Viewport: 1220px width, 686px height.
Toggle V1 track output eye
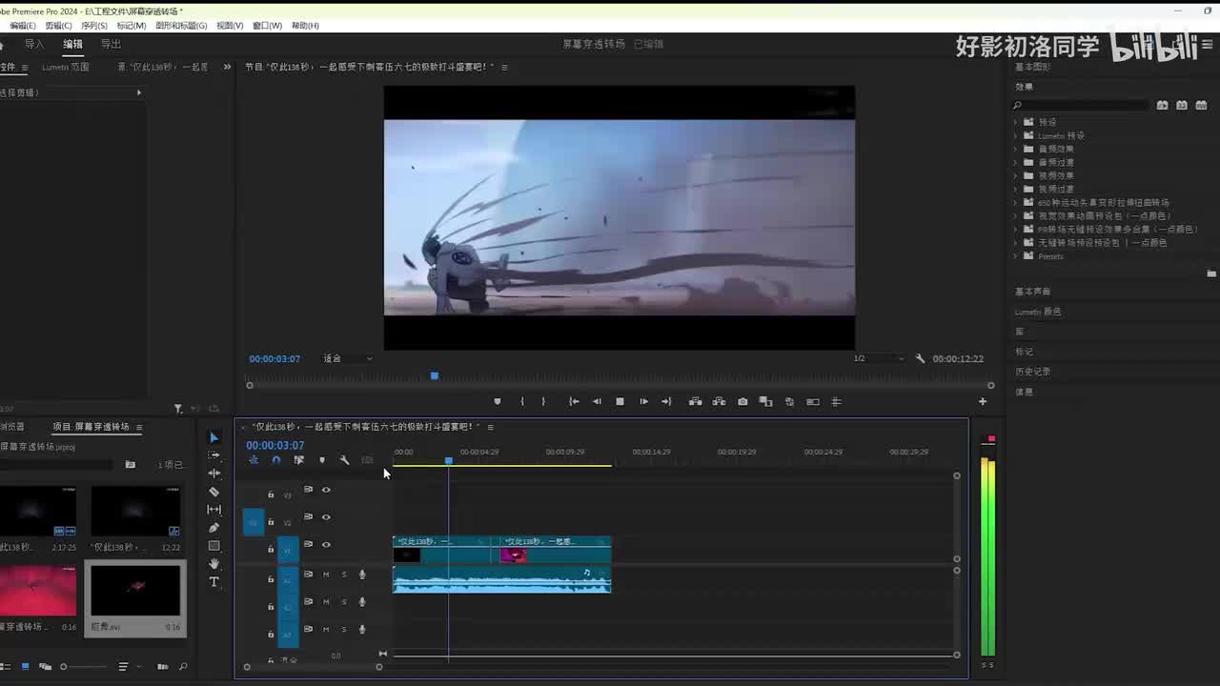tap(326, 545)
